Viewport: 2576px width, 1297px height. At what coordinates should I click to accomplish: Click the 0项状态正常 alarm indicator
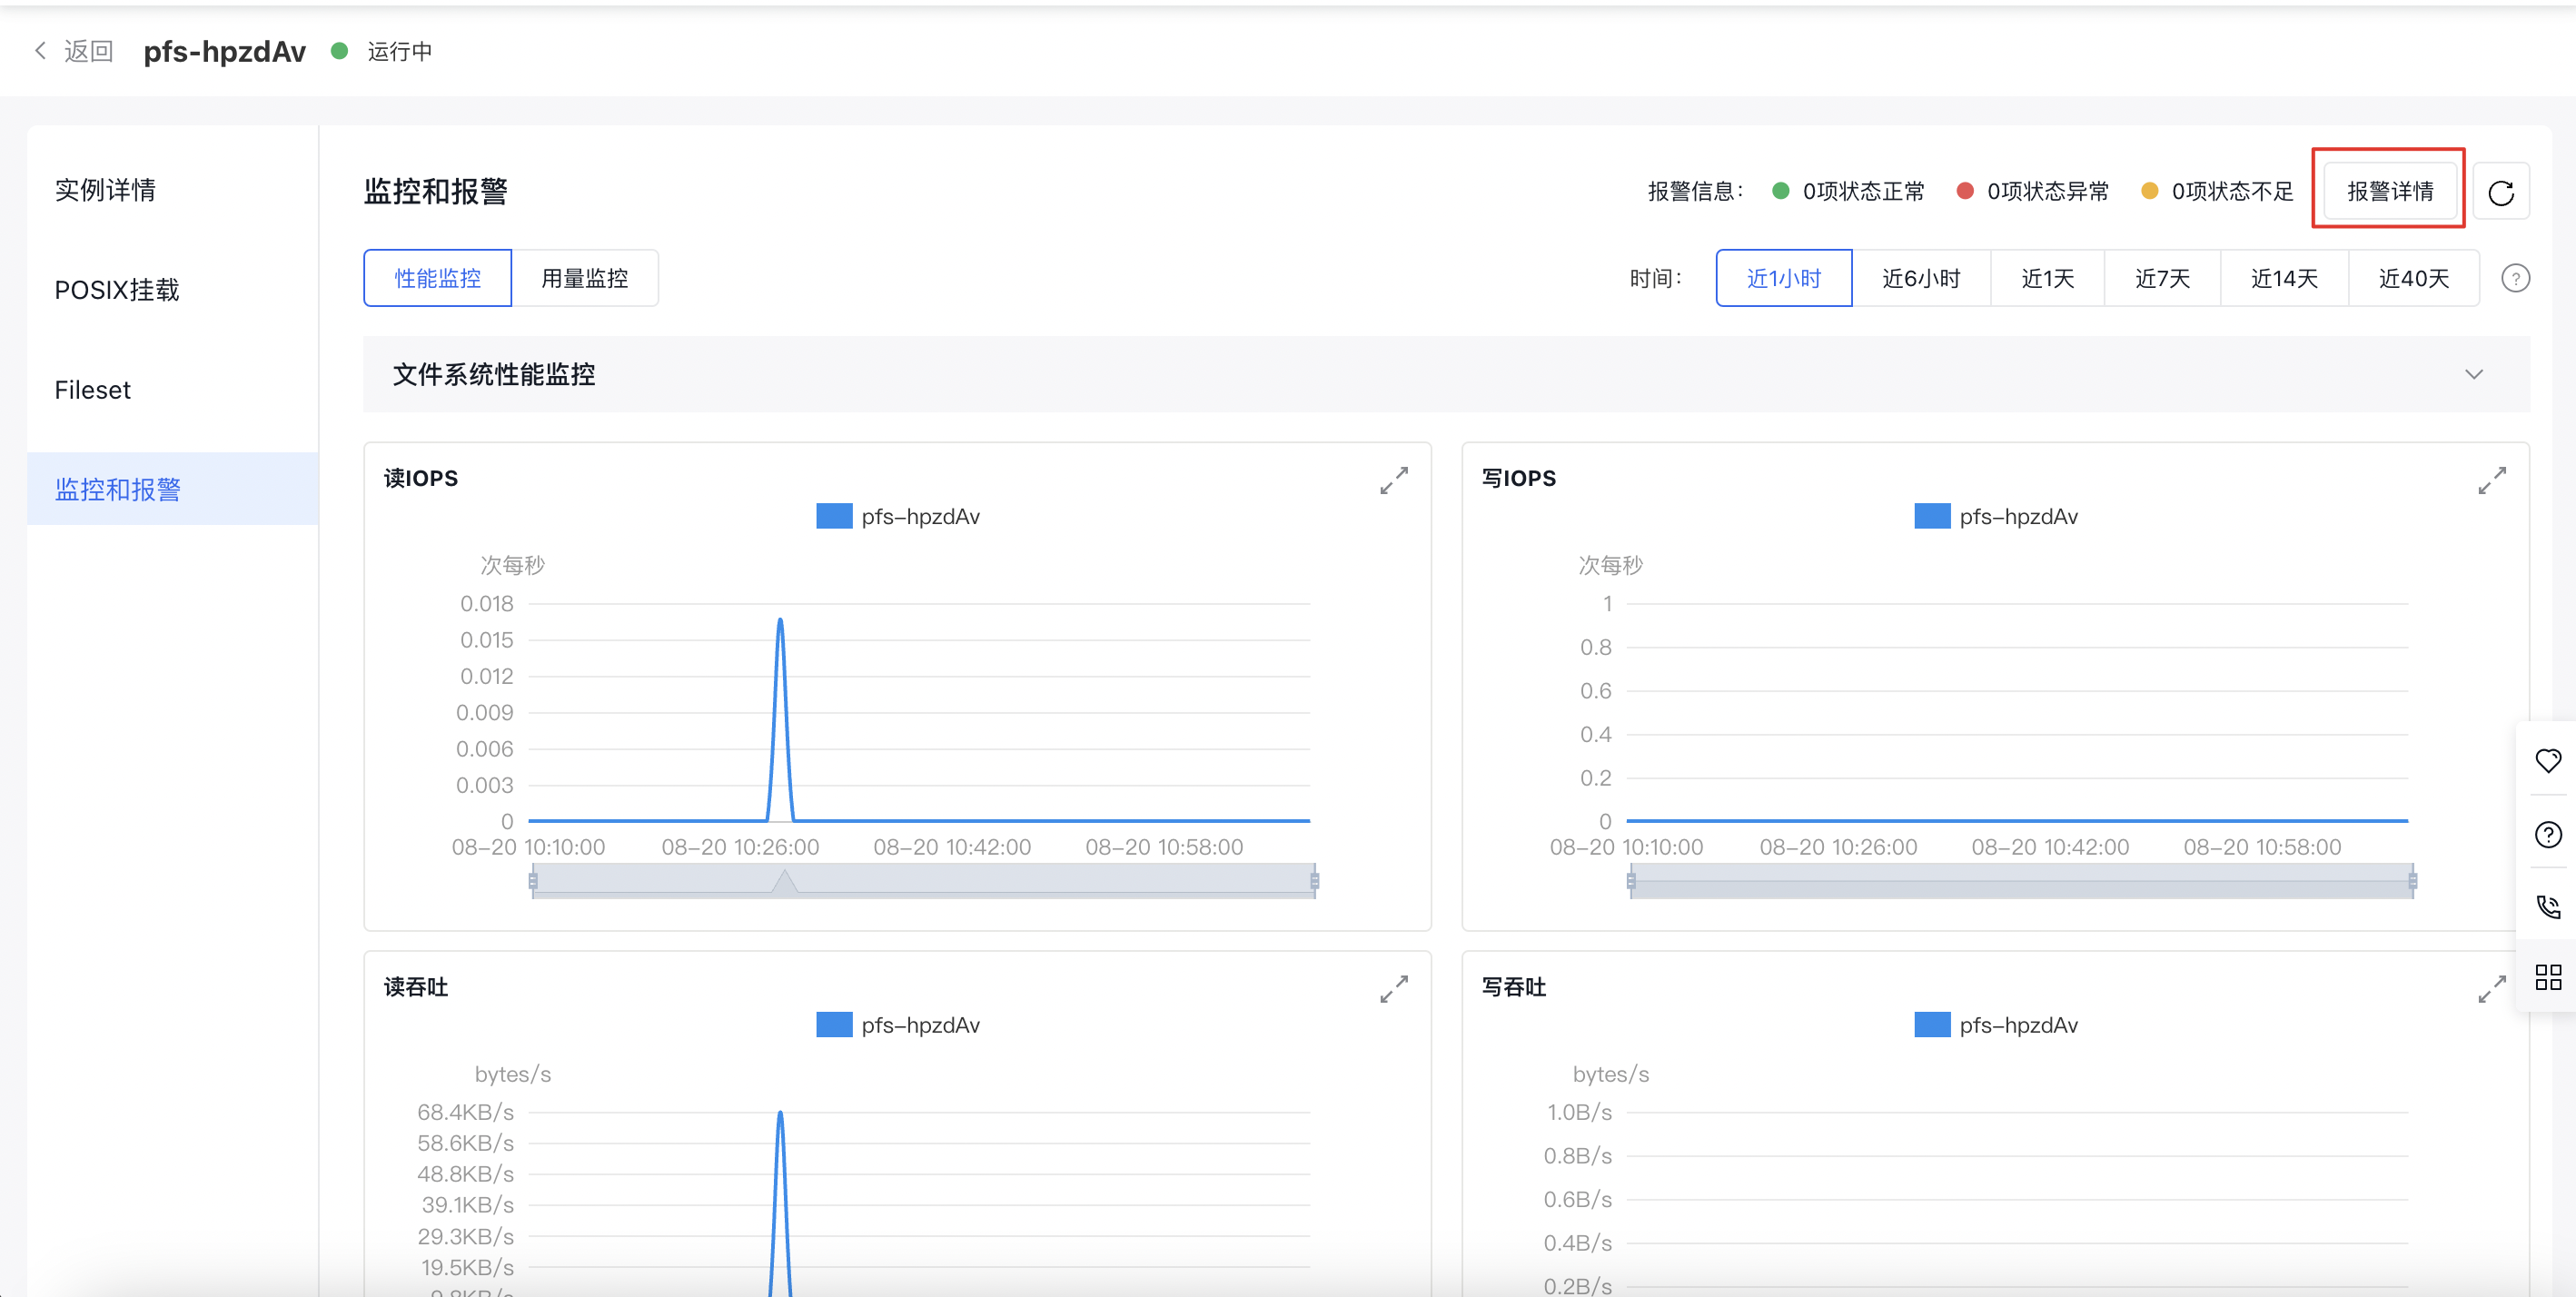pos(1848,191)
